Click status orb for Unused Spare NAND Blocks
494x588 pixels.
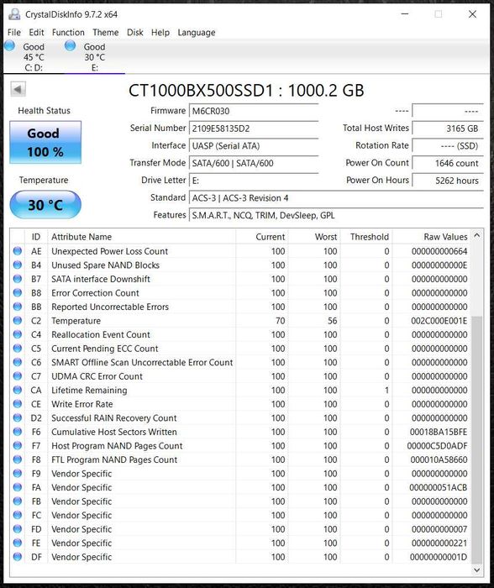(x=18, y=265)
